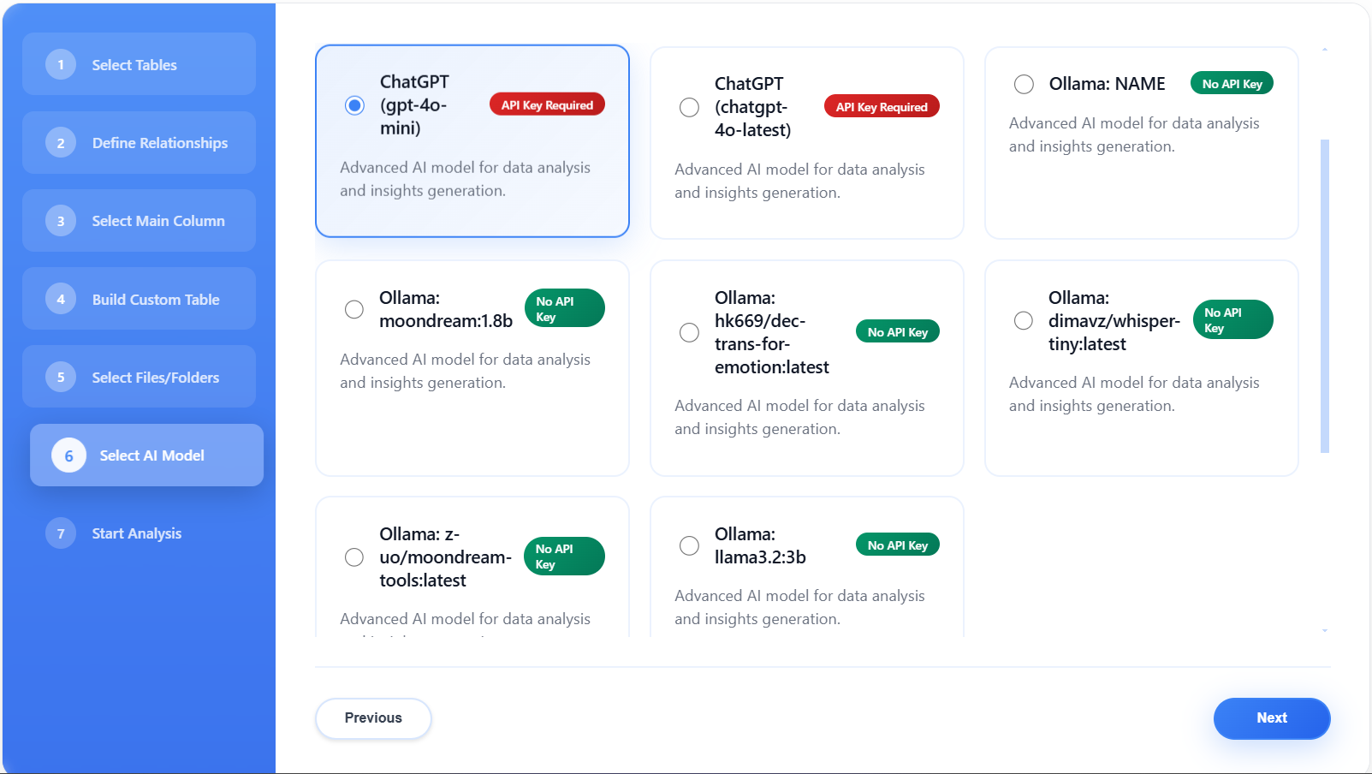Select Ollama: llama3.2:3b radio button
This screenshot has height=774, width=1372.
[689, 545]
